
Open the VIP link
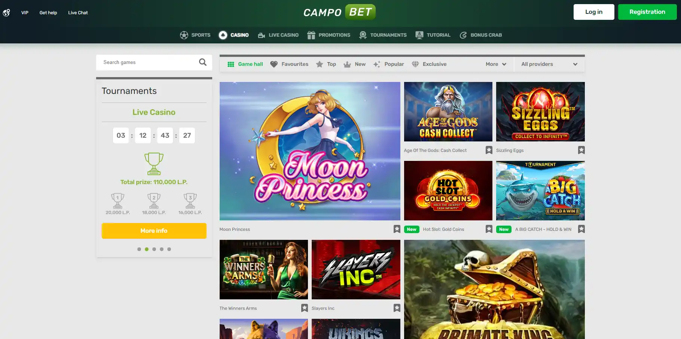point(25,13)
